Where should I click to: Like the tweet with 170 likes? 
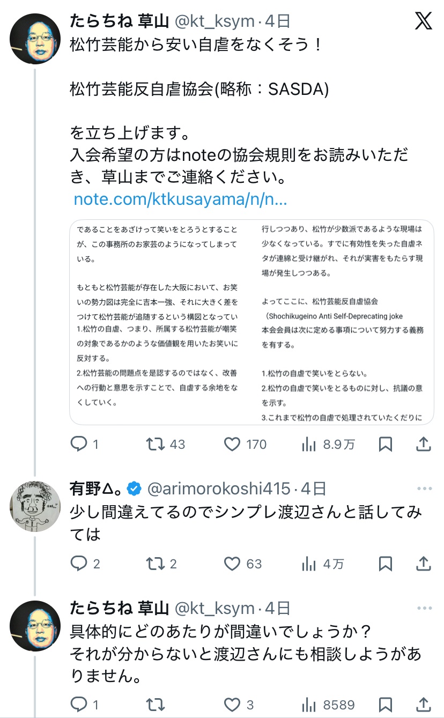tap(232, 444)
